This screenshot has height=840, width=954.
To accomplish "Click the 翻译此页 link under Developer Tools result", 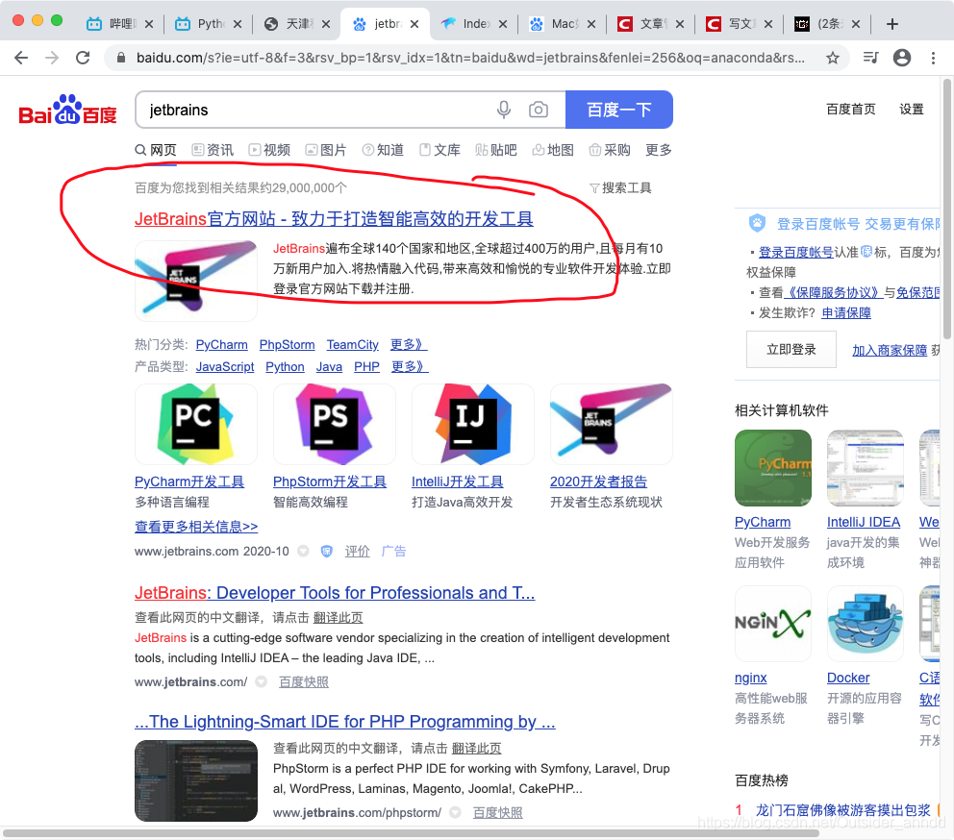I will [338, 617].
